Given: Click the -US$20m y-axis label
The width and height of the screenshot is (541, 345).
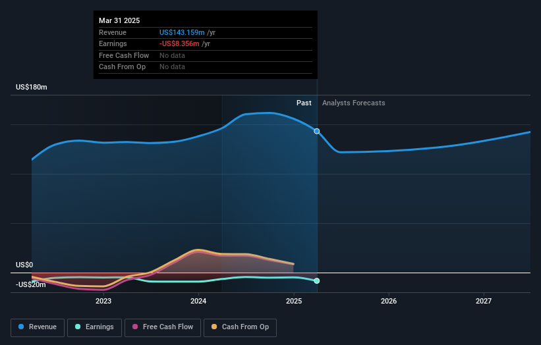Looking at the screenshot, I should click(x=31, y=284).
